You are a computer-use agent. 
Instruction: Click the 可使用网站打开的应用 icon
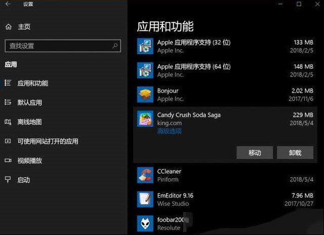coord(8,141)
